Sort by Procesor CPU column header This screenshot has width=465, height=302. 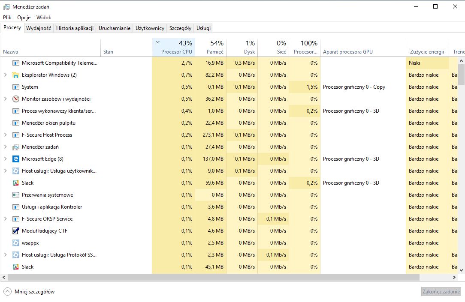[173, 48]
